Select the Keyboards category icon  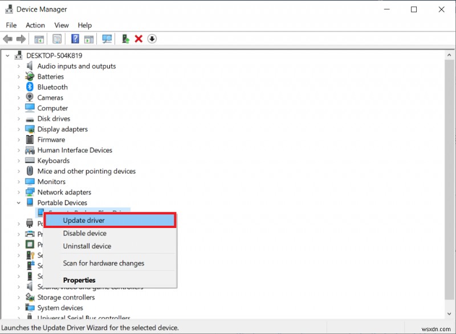[x=30, y=160]
